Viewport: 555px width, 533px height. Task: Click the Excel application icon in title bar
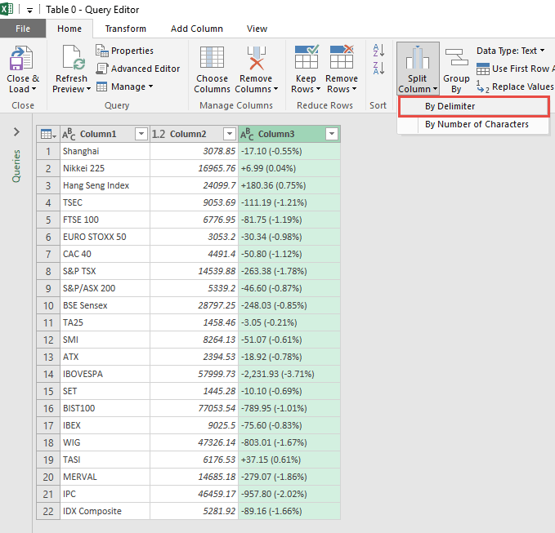point(7,9)
